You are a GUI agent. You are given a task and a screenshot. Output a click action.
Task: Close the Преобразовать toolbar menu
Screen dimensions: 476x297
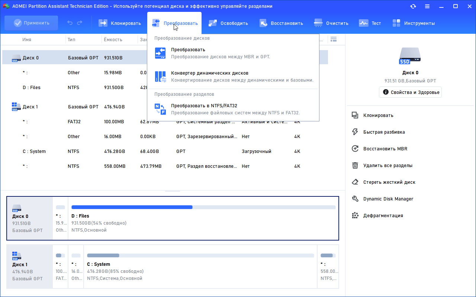[174, 23]
